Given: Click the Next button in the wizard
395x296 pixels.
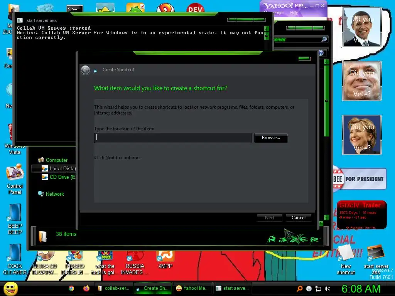Looking at the screenshot, I should pos(269,218).
